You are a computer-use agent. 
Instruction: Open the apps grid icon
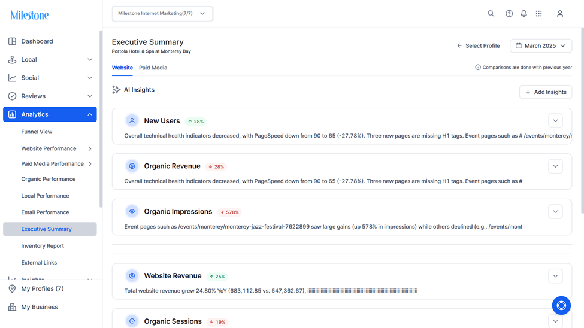pyautogui.click(x=538, y=14)
